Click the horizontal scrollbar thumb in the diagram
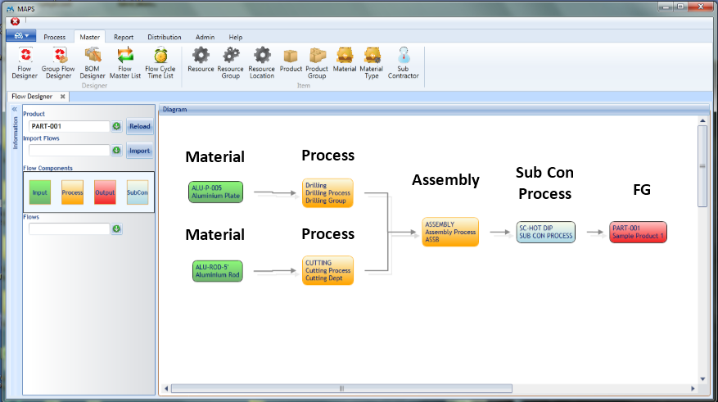This screenshot has width=718, height=402. (x=341, y=388)
